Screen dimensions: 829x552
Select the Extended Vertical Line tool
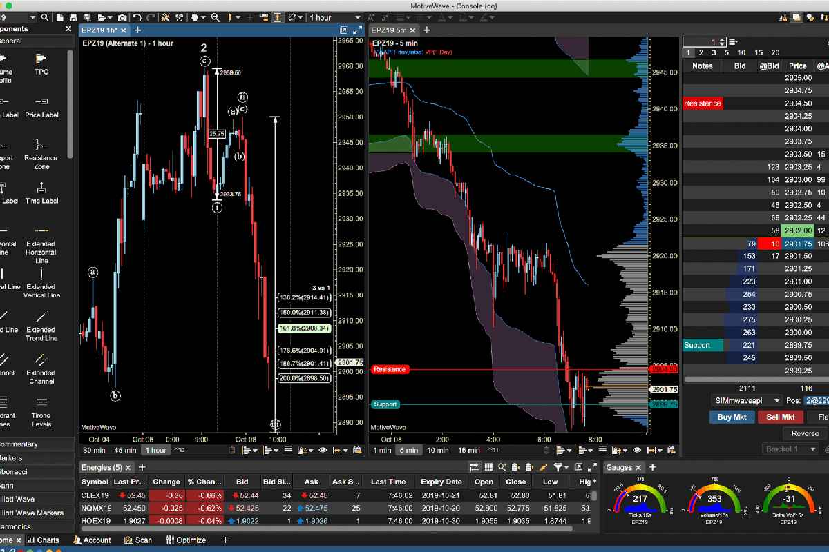click(x=41, y=282)
